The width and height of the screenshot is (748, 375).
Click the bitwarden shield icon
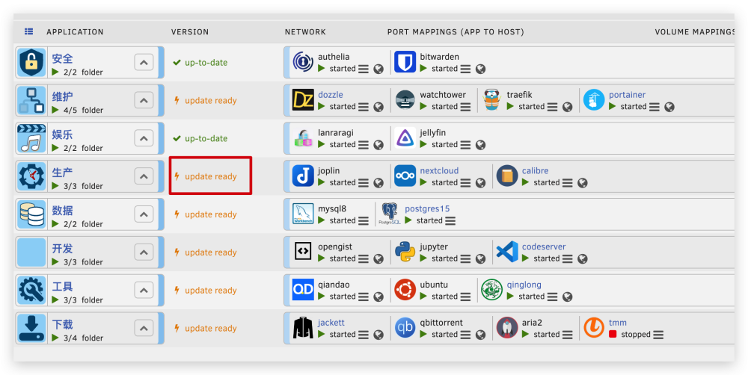point(405,62)
